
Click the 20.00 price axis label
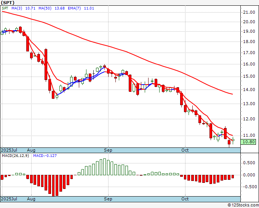point(249,22)
